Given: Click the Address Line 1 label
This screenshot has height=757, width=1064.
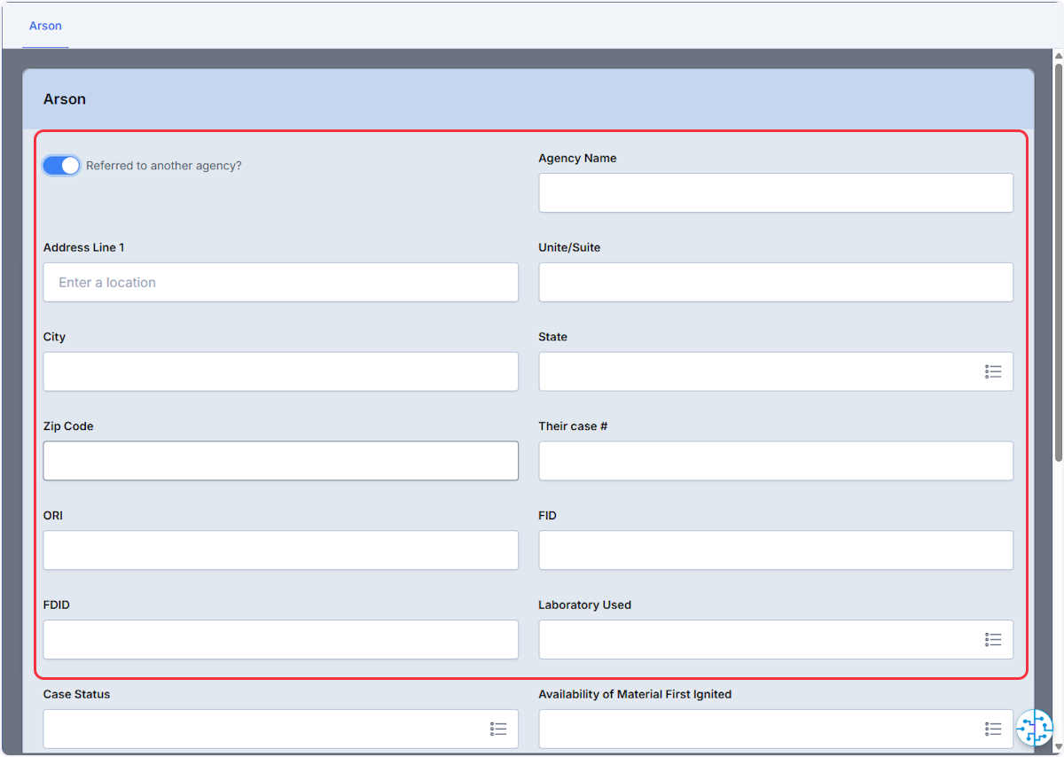Looking at the screenshot, I should [x=83, y=247].
